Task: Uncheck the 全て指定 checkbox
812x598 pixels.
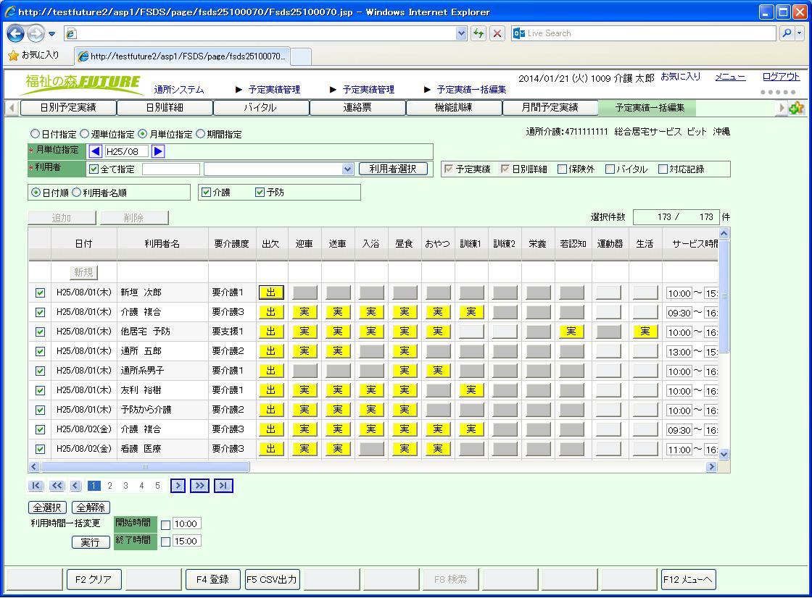Action: [94, 169]
